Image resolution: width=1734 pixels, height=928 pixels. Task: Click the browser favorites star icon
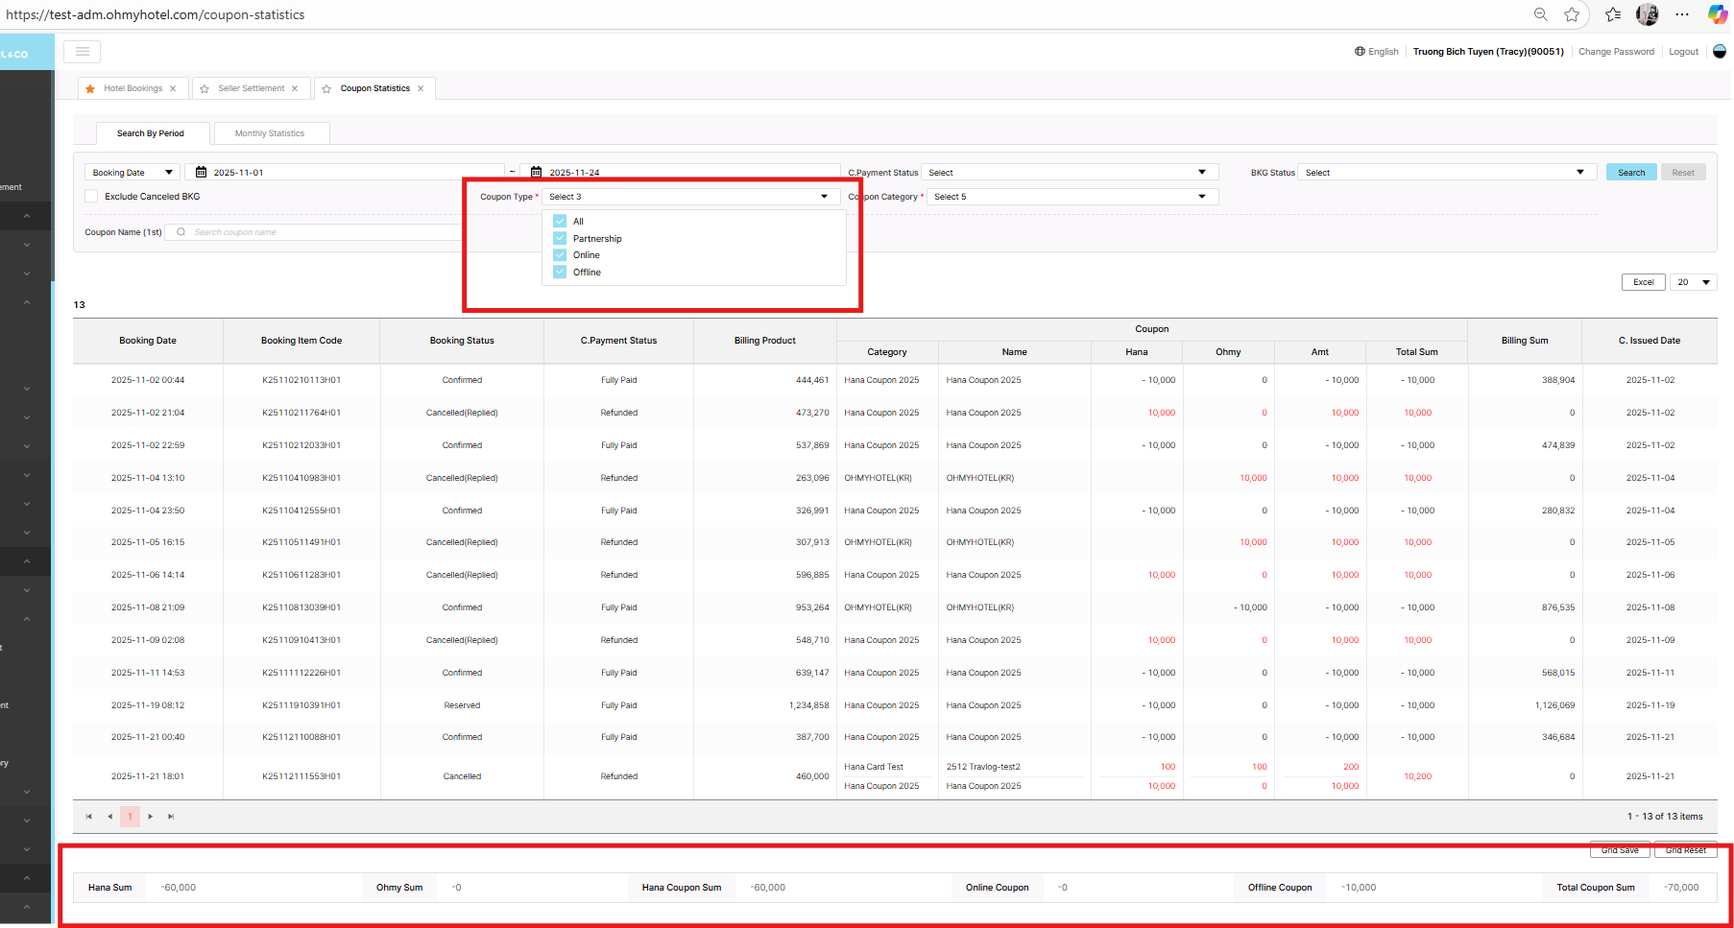click(x=1572, y=14)
